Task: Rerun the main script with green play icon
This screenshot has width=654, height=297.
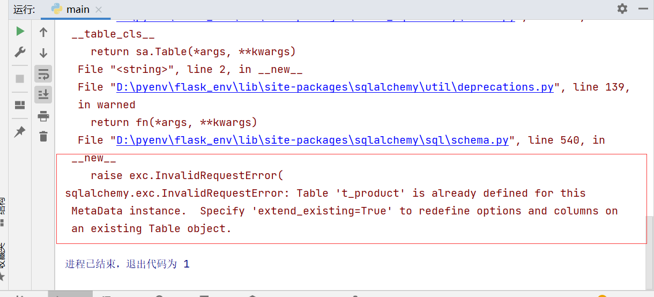Action: pyautogui.click(x=20, y=32)
